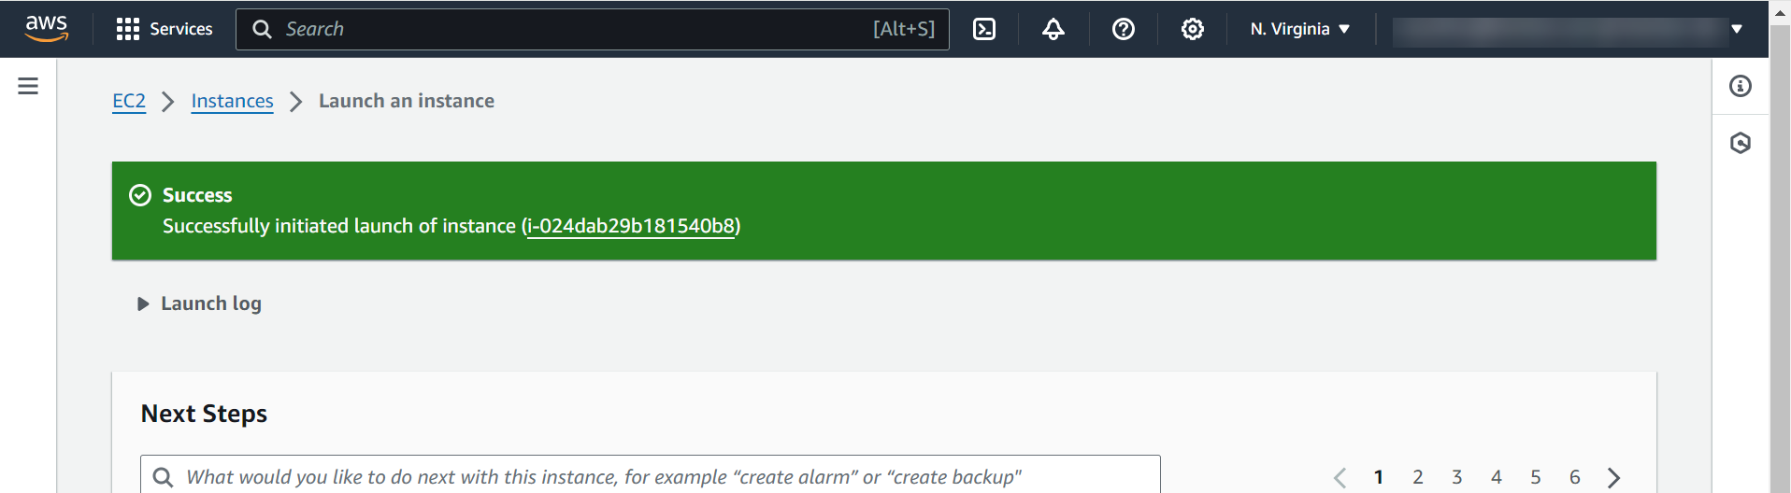Go to page 6 of Next Steps
The width and height of the screenshot is (1791, 493).
tap(1575, 477)
